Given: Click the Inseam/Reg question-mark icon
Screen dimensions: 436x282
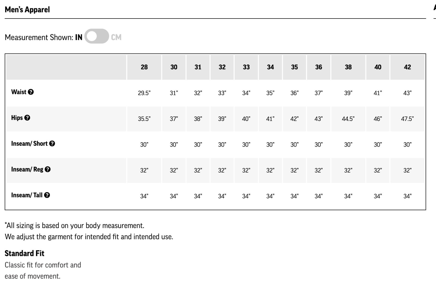Looking at the screenshot, I should pyautogui.click(x=48, y=169).
